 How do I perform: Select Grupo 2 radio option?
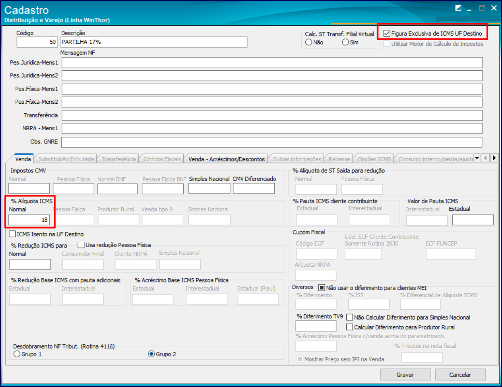pyautogui.click(x=151, y=354)
